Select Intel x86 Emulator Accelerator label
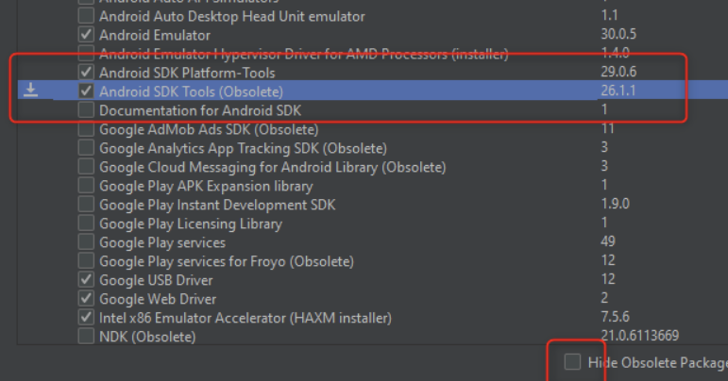Image resolution: width=728 pixels, height=381 pixels. click(x=245, y=319)
